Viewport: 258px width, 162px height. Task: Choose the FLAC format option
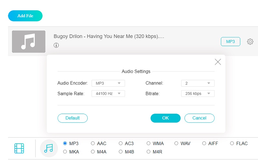tap(232, 144)
